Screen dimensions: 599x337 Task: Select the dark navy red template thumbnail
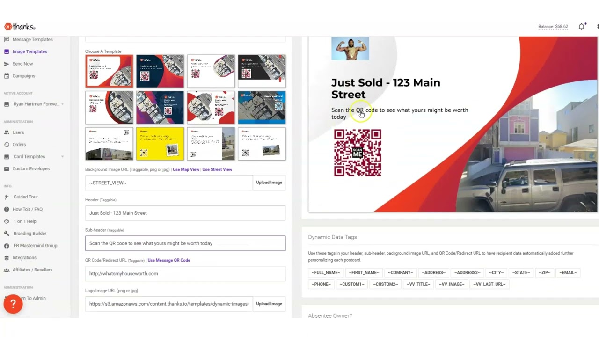pos(160,71)
